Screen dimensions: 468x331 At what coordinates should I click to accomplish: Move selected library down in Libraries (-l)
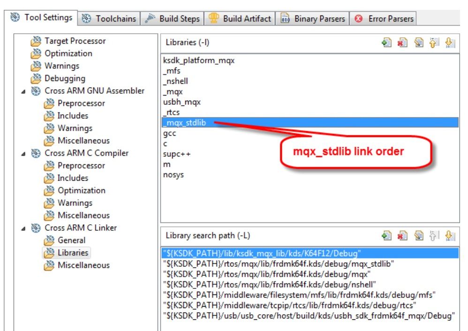pos(450,43)
